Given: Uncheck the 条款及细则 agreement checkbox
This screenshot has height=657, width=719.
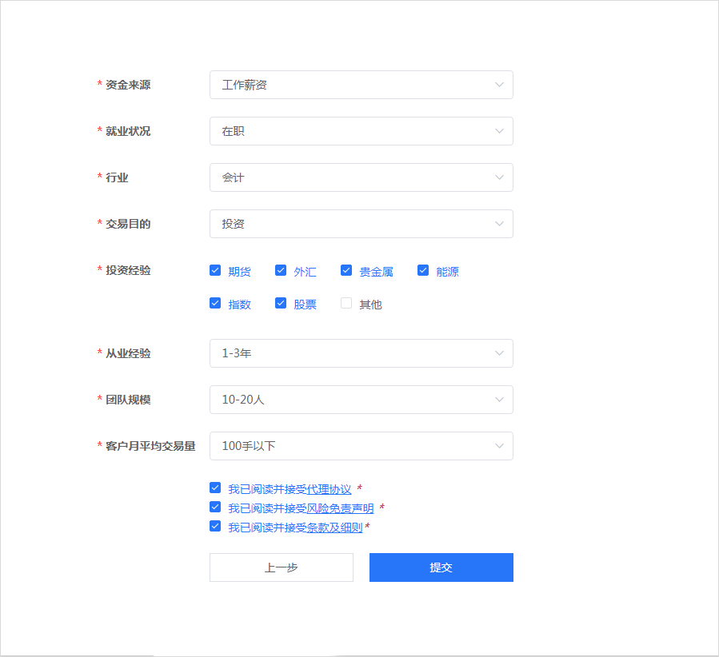Looking at the screenshot, I should pos(215,525).
